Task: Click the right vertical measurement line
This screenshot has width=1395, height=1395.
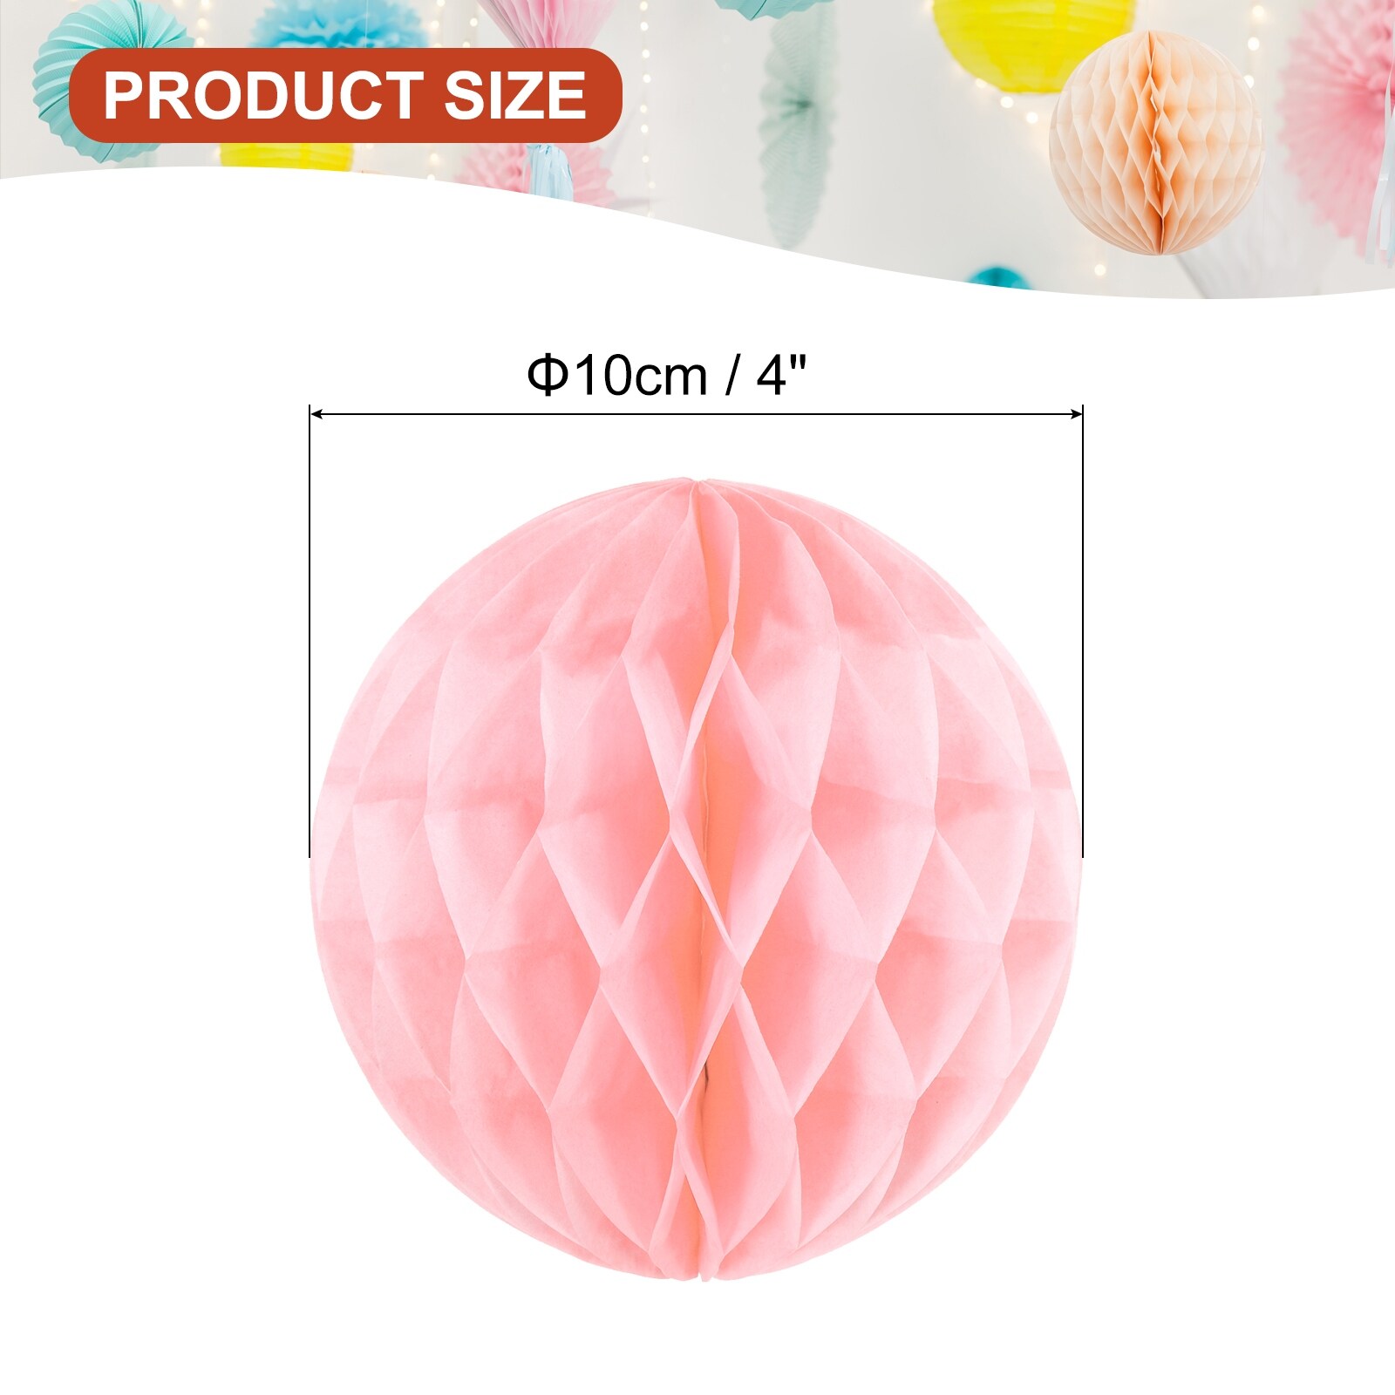Action: 1082,631
